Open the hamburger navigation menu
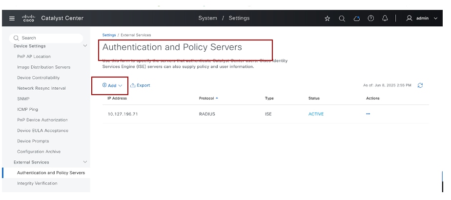 [12, 19]
